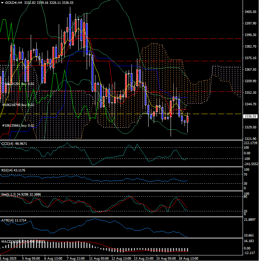Click the highlighted current price tag 3336.55

coord(250,117)
